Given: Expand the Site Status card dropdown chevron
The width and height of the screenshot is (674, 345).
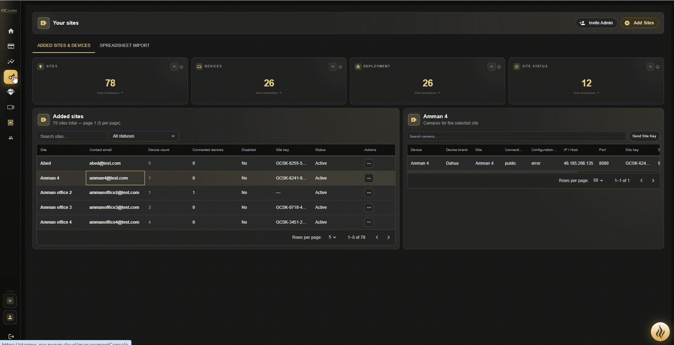Looking at the screenshot, I should pyautogui.click(x=650, y=67).
